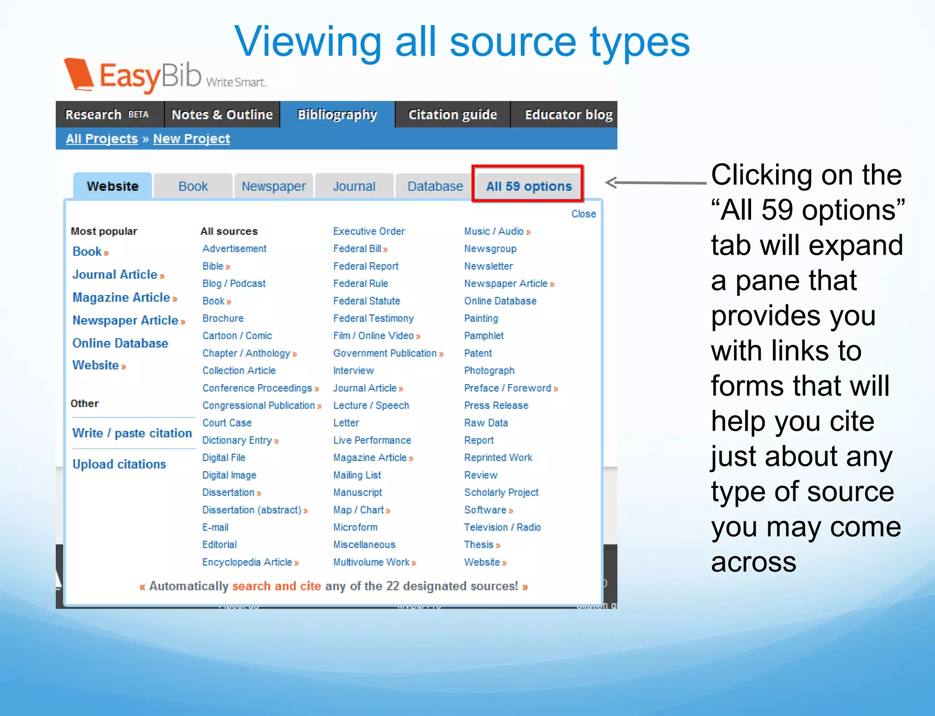Image resolution: width=935 pixels, height=716 pixels.
Task: Switch to the Newspaper source tab
Action: pos(273,186)
